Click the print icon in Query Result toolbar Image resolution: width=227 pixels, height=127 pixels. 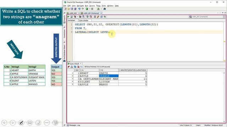pos(72,67)
